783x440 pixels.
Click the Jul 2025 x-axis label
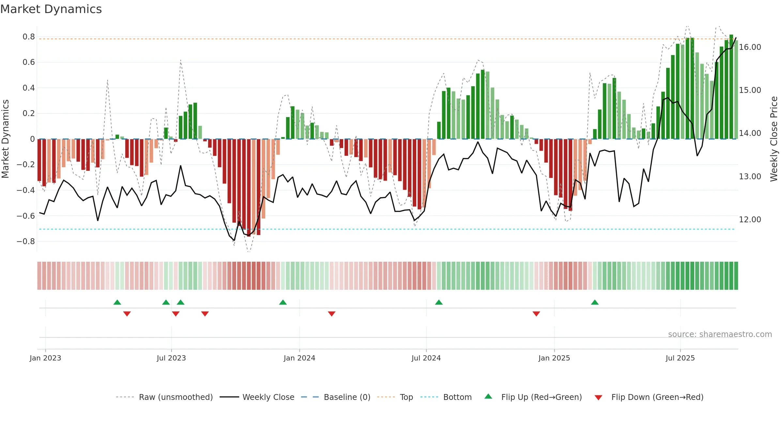pyautogui.click(x=680, y=358)
